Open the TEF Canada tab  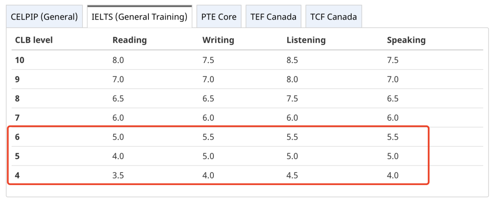(x=273, y=17)
